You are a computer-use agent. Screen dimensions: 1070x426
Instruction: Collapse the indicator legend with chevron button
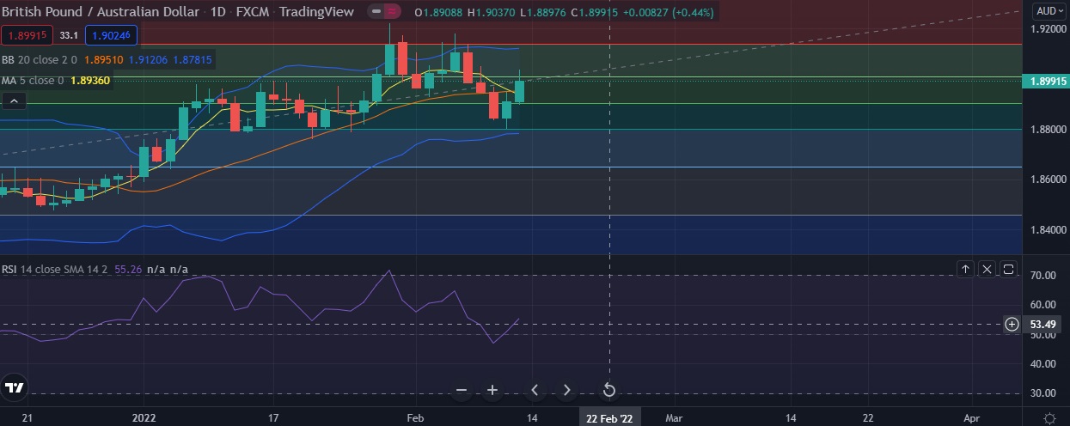14,100
